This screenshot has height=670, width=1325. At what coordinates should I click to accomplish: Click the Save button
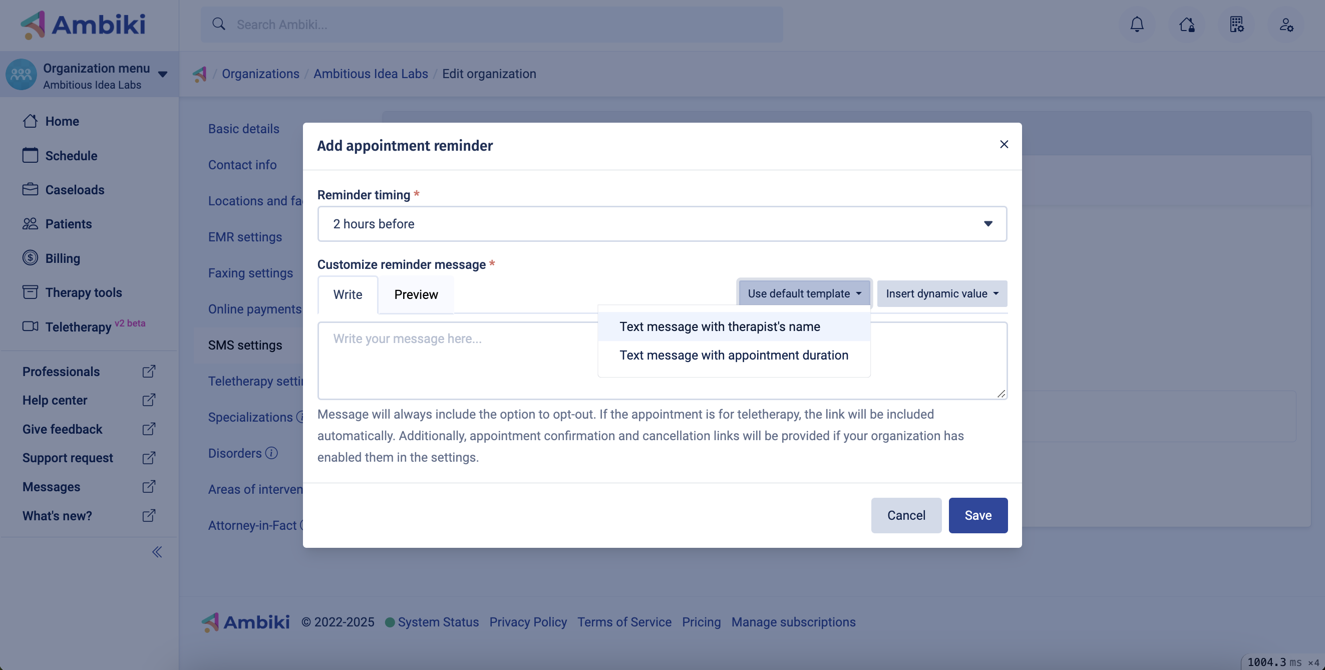click(x=977, y=515)
